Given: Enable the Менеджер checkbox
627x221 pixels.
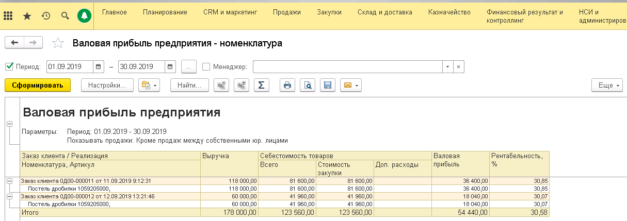Looking at the screenshot, I should pos(206,66).
